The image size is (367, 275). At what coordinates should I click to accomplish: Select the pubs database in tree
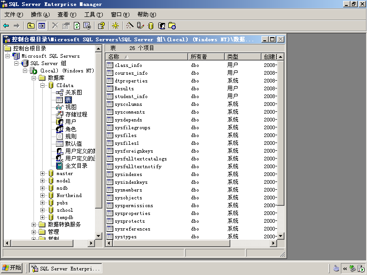click(62, 203)
